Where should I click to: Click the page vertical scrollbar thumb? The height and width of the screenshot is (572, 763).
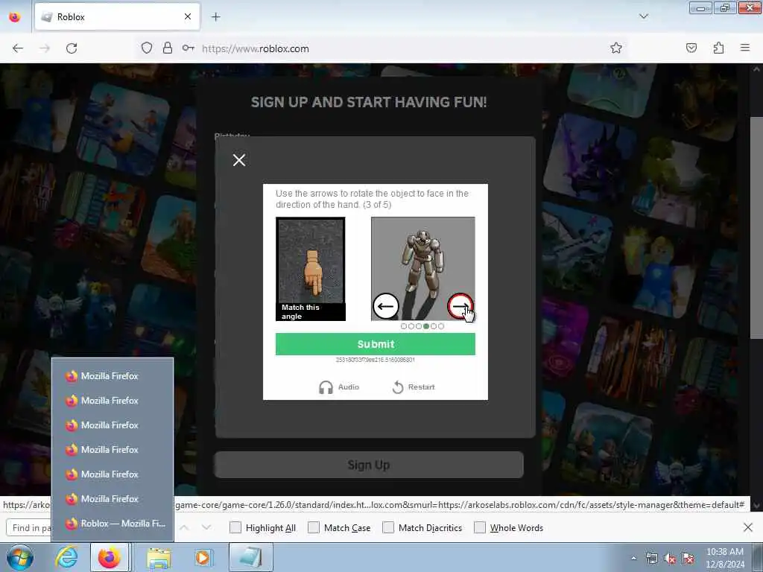(756, 228)
